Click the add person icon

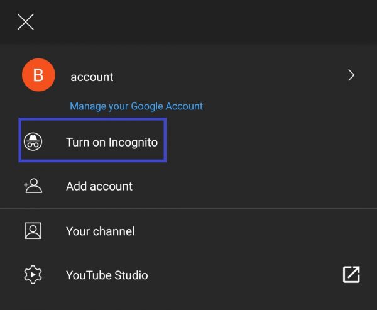coord(33,186)
